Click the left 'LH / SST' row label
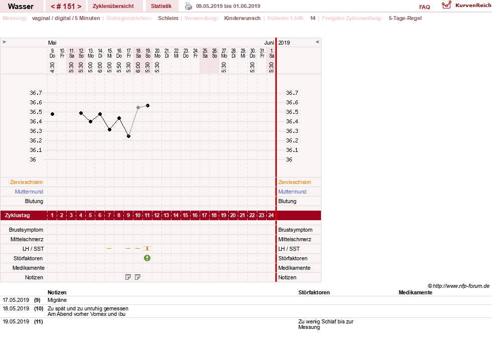Image resolution: width=492 pixels, height=346 pixels. point(33,249)
